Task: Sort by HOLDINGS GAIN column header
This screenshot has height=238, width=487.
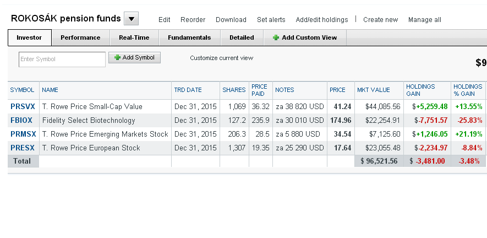Action: 420,90
